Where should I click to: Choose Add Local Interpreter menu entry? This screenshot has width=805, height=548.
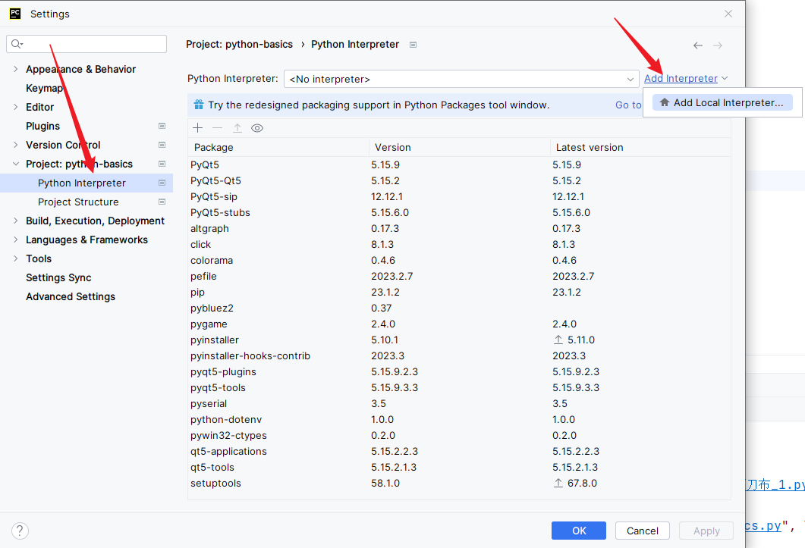pyautogui.click(x=722, y=102)
